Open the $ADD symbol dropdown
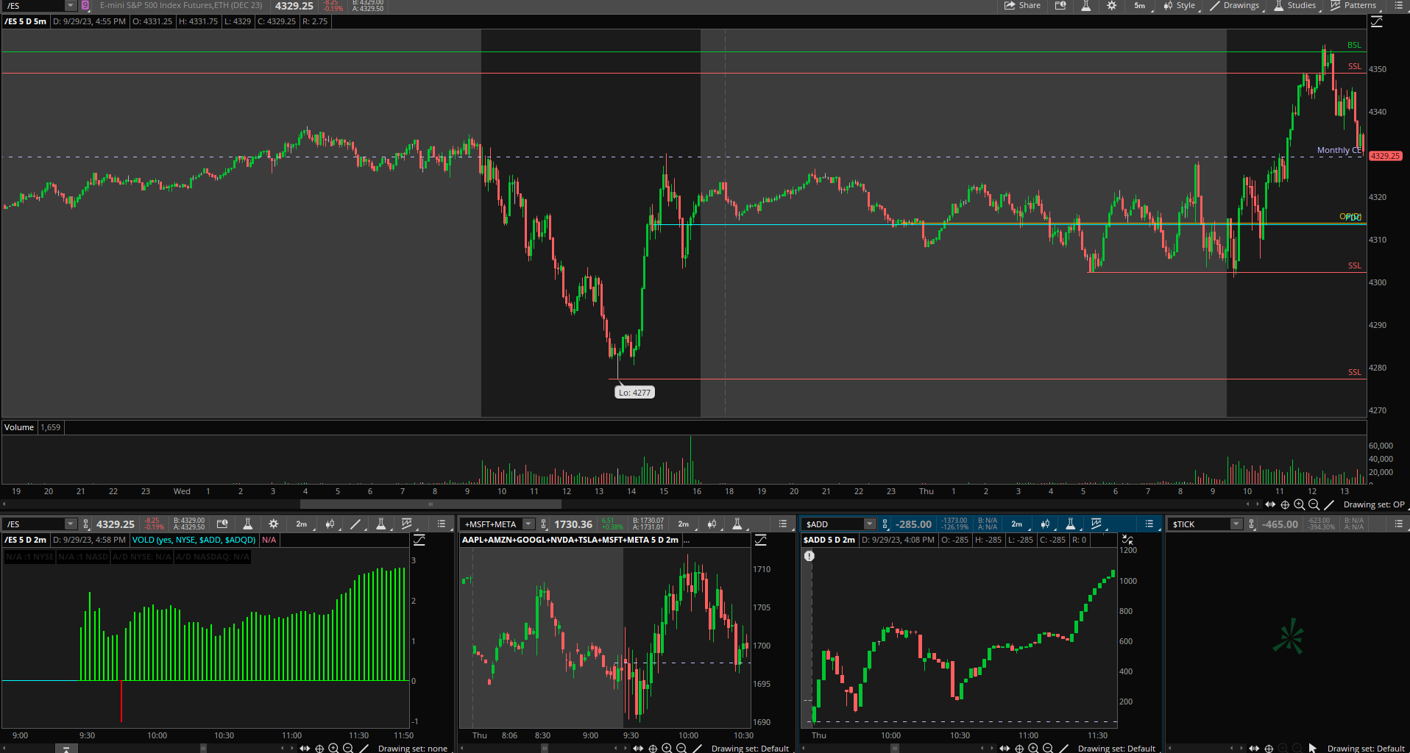The image size is (1410, 753). (x=870, y=524)
